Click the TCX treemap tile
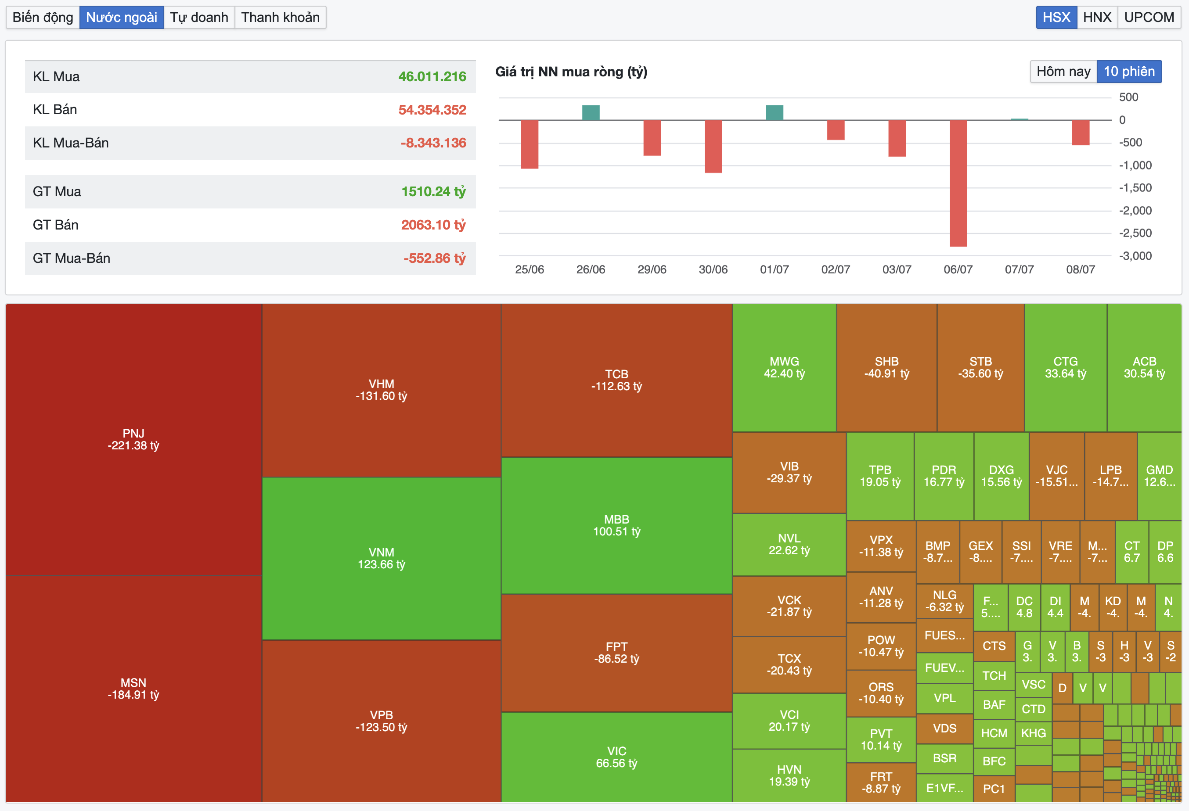Viewport: 1189px width, 811px height. pyautogui.click(x=789, y=665)
